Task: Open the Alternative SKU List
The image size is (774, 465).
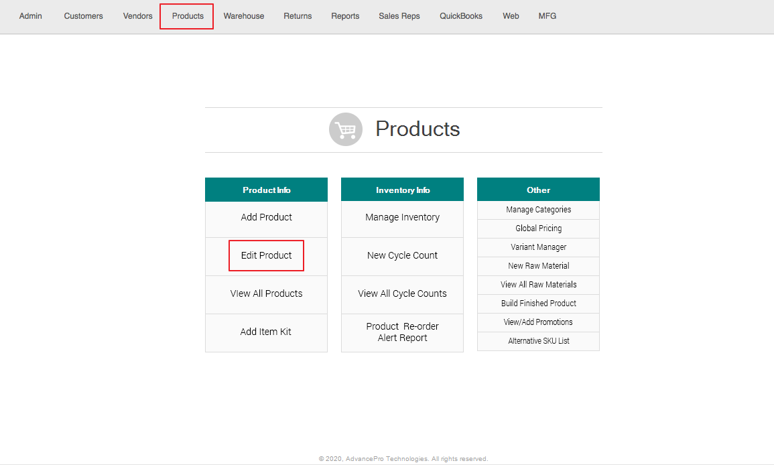Action: tap(539, 341)
